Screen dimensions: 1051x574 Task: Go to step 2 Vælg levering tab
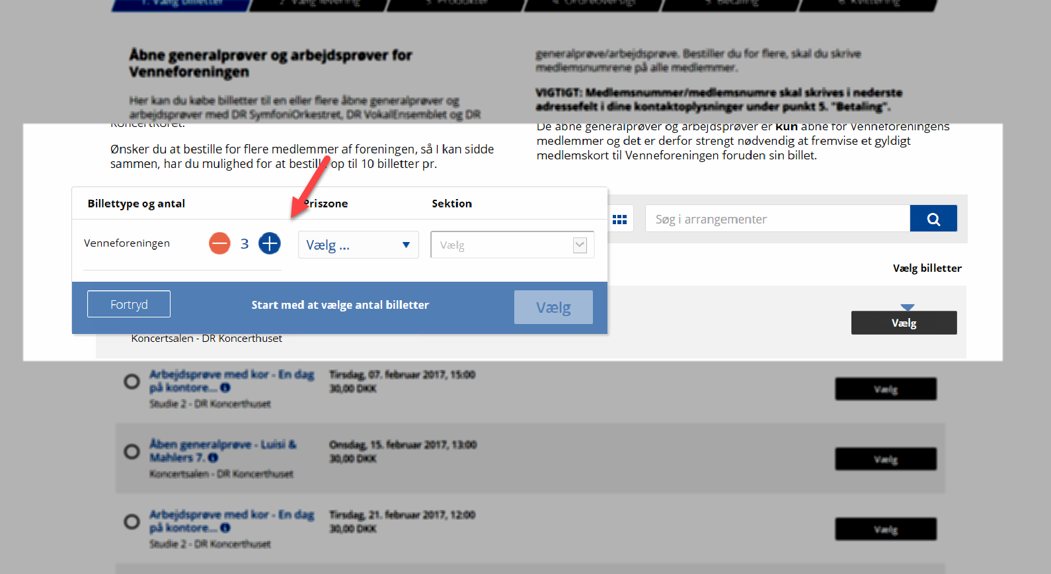(319, 4)
